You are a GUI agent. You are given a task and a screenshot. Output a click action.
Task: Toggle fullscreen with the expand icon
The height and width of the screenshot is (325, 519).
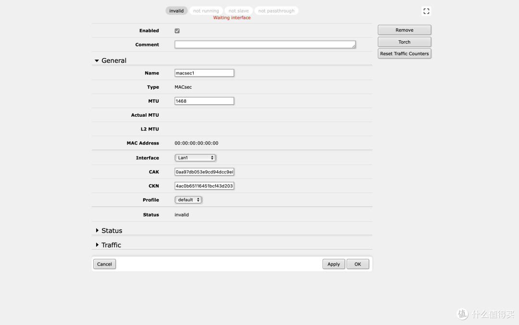[x=426, y=11]
